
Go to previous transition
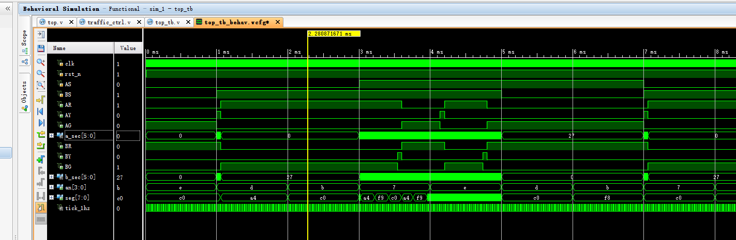41,135
